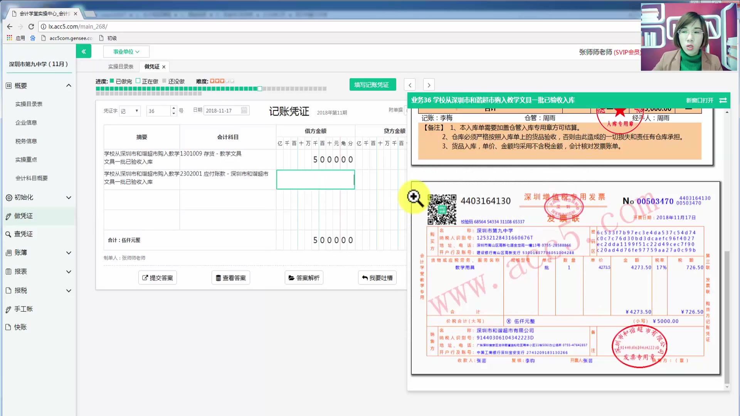Collapse sidebar with double-arrow green button

coord(84,51)
